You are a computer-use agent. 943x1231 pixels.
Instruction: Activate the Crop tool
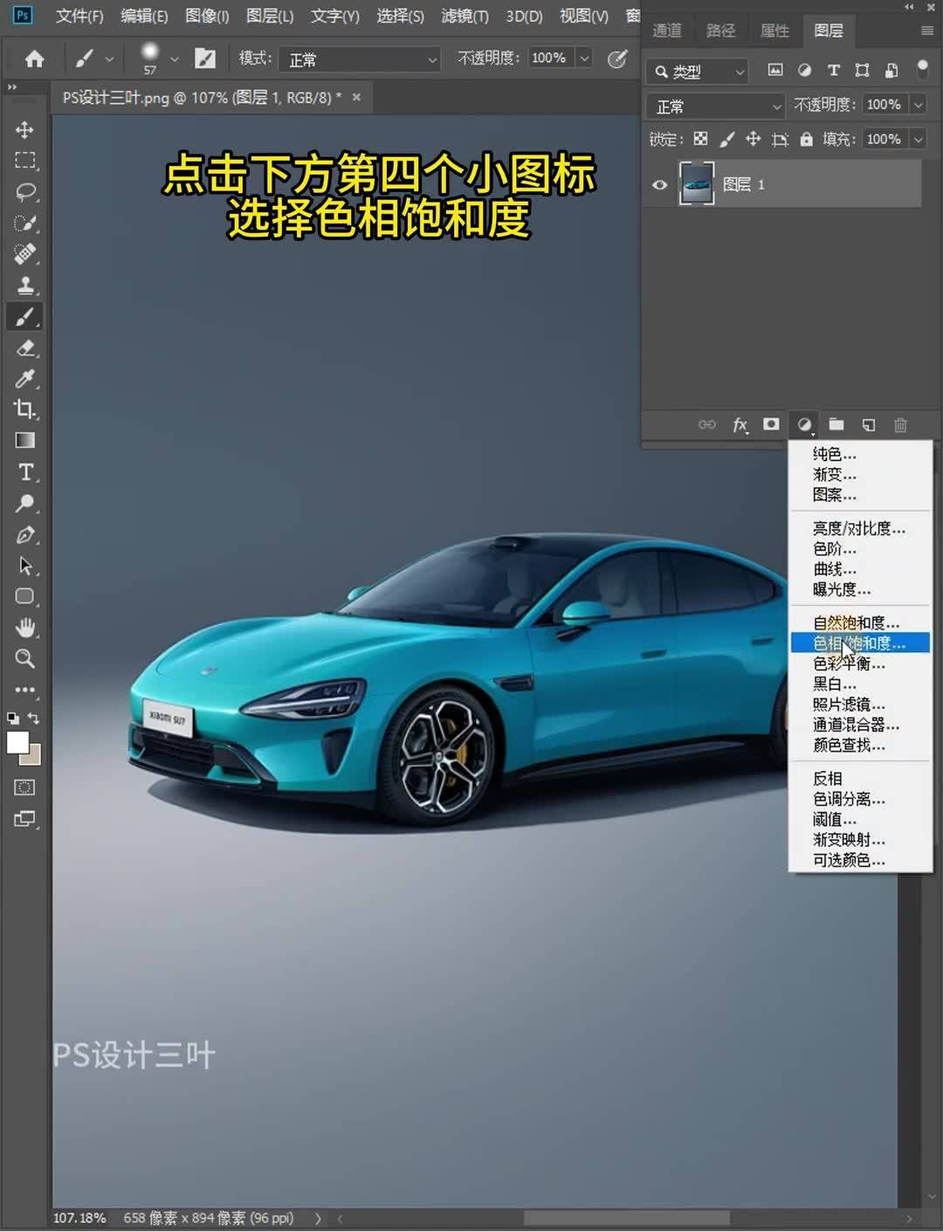tap(24, 410)
